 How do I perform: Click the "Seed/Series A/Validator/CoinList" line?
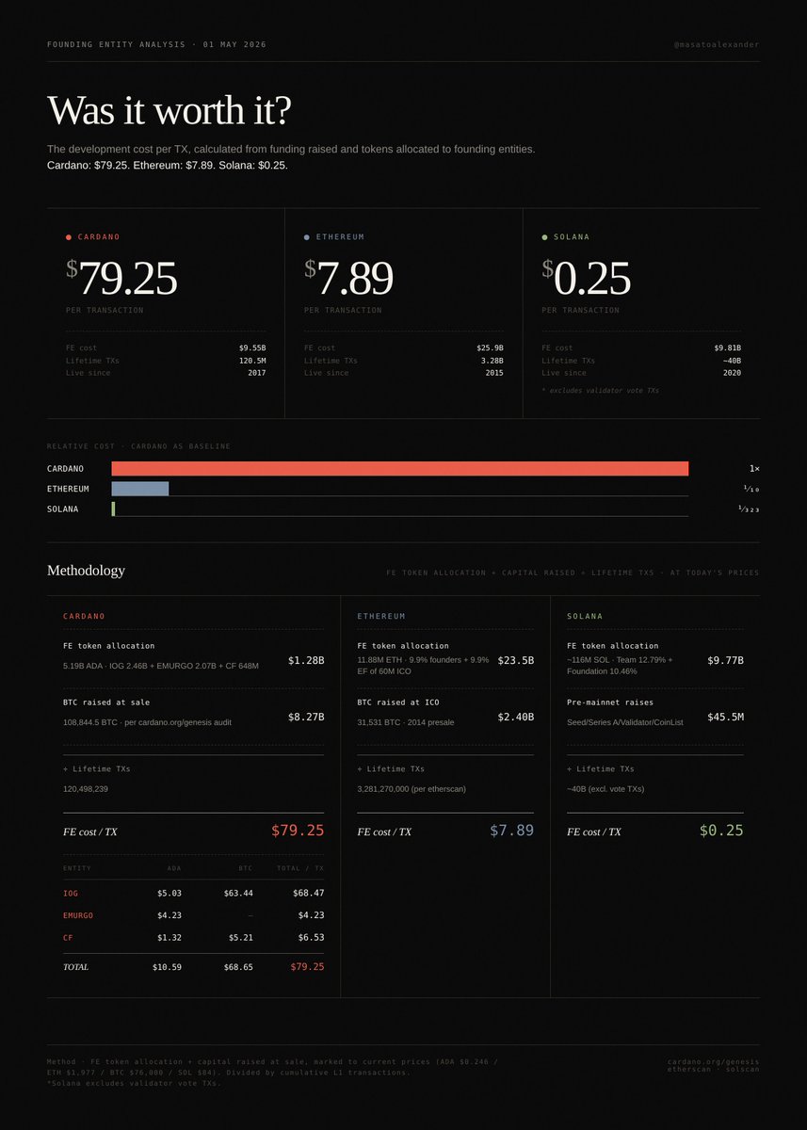624,722
